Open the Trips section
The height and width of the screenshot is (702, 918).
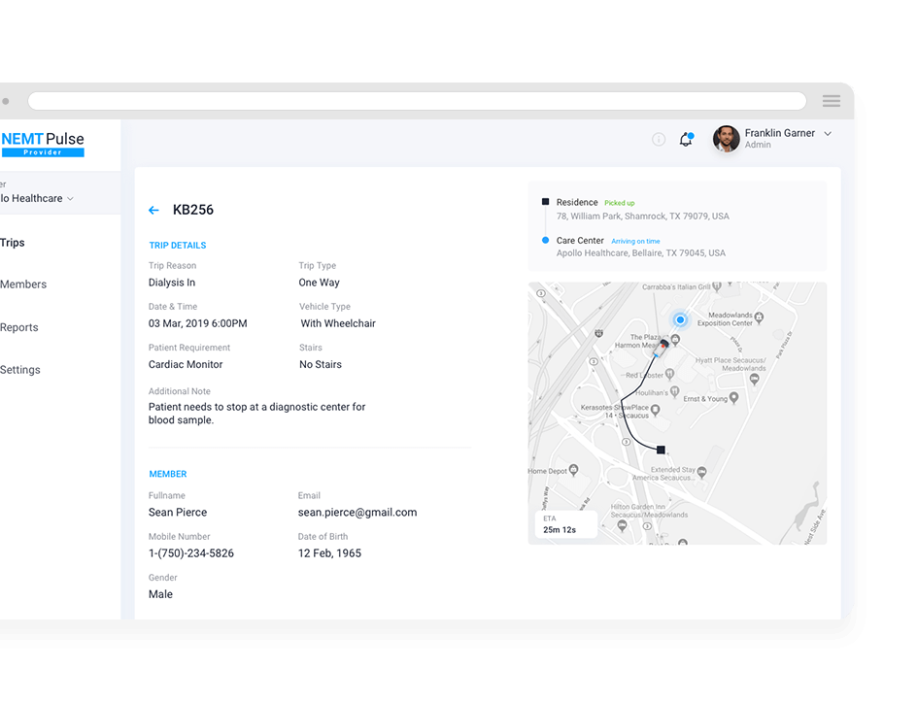(13, 243)
